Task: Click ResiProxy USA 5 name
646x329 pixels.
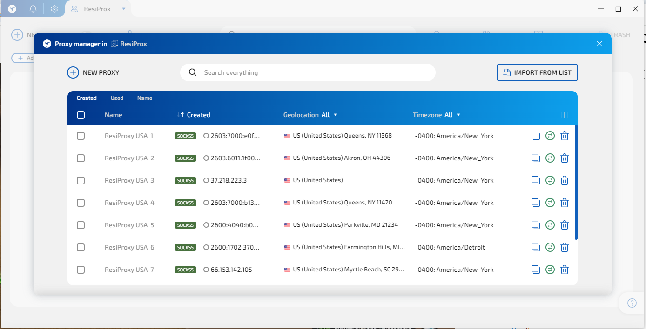Action: coord(129,225)
